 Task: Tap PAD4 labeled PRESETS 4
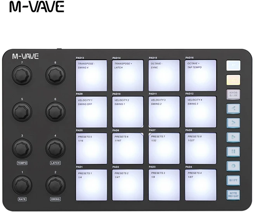click(x=201, y=185)
